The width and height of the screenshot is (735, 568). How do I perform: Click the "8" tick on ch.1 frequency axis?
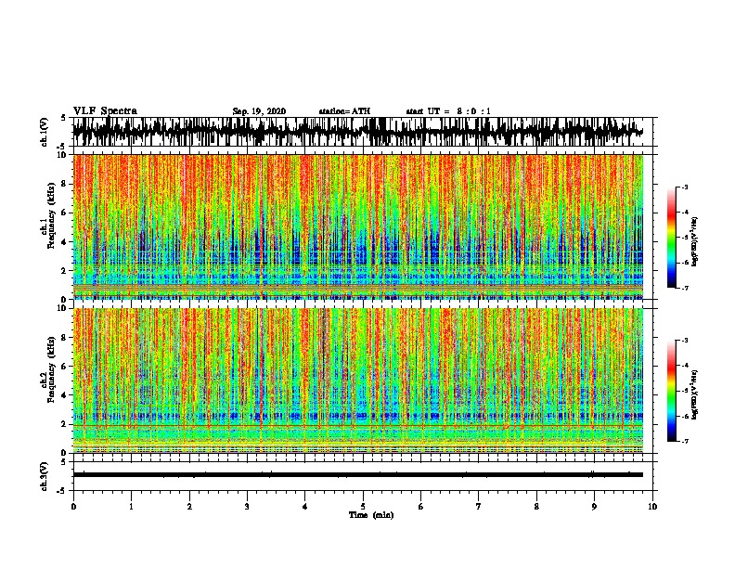[65, 184]
